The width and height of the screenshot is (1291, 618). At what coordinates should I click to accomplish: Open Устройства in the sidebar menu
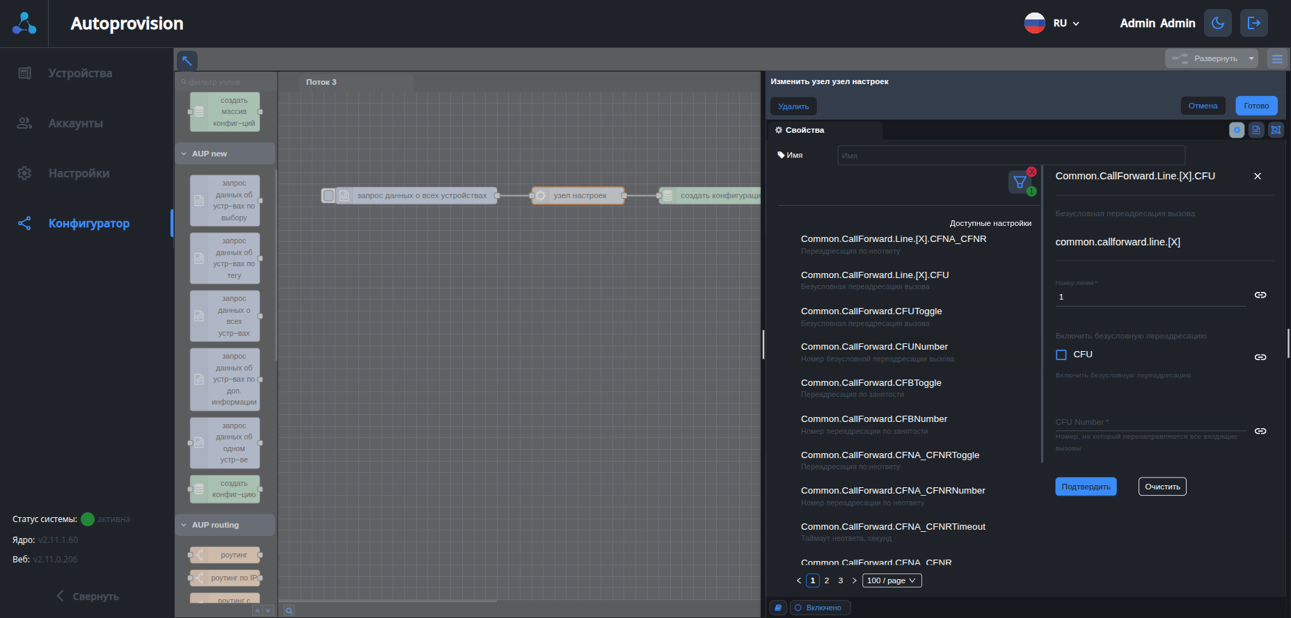click(80, 73)
